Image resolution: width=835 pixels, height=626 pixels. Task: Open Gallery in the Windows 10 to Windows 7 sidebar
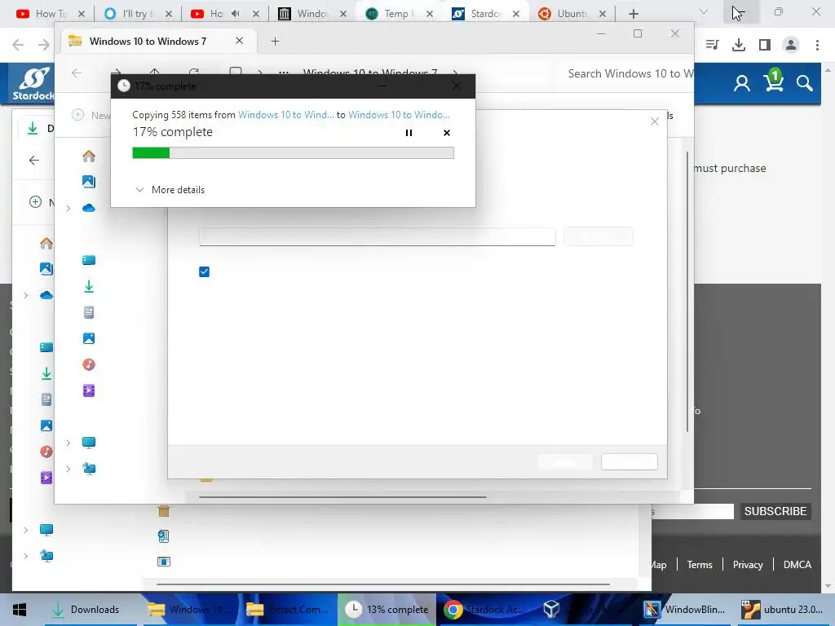pos(89,182)
